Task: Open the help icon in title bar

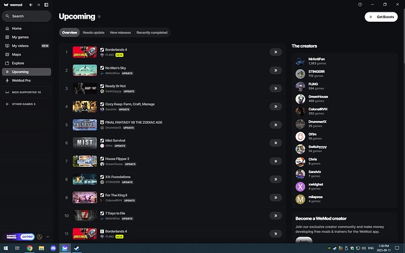Action: 360,4
